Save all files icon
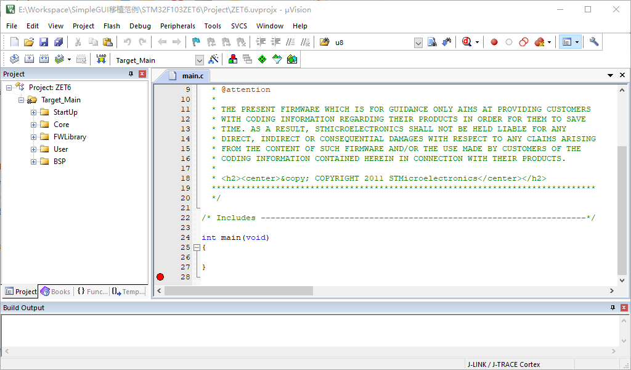The image size is (631, 370). 59,42
